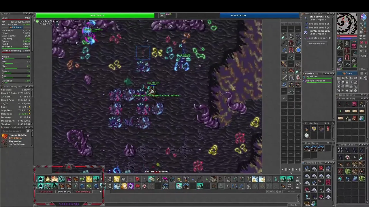Click the question mark help icon
This screenshot has height=207, width=369.
pyautogui.click(x=351, y=82)
